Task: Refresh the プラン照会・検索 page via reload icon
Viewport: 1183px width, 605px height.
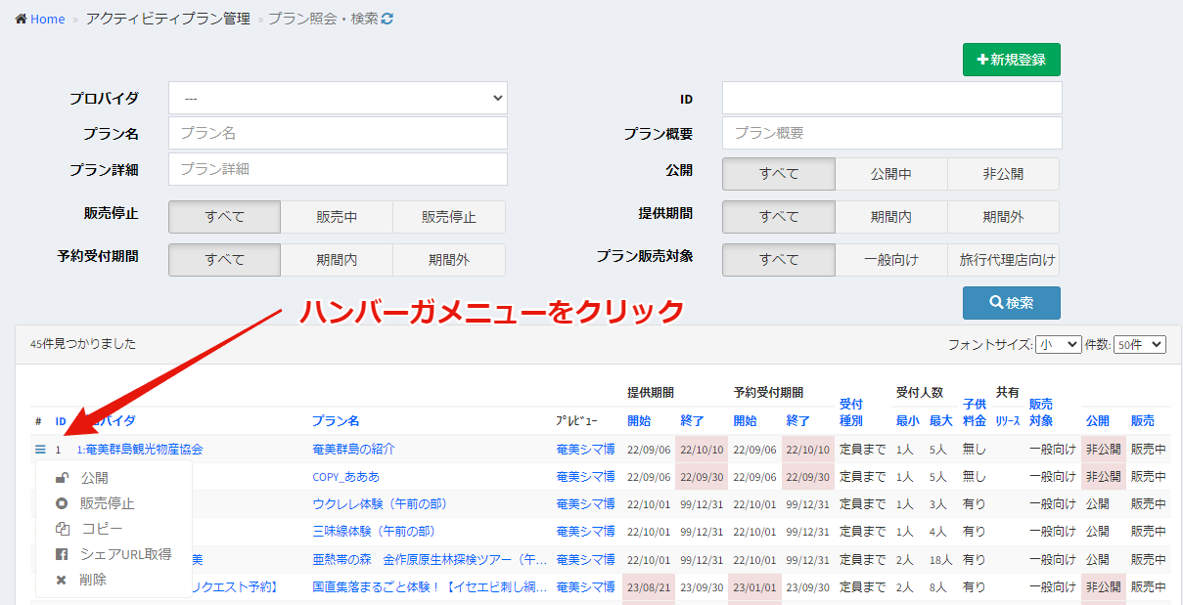Action: (x=387, y=19)
